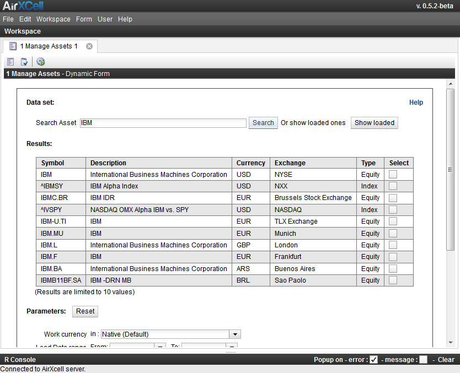Open the User menu
The image size is (460, 373).
[105, 19]
